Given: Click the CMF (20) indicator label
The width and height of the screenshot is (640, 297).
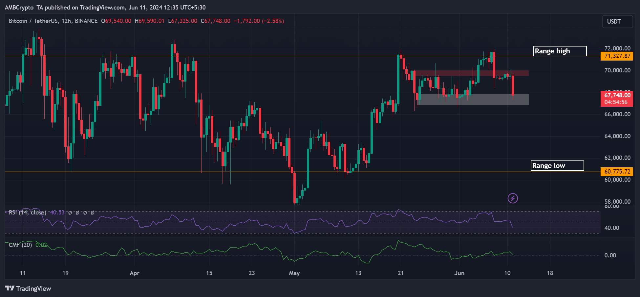Looking at the screenshot, I should tap(20, 245).
